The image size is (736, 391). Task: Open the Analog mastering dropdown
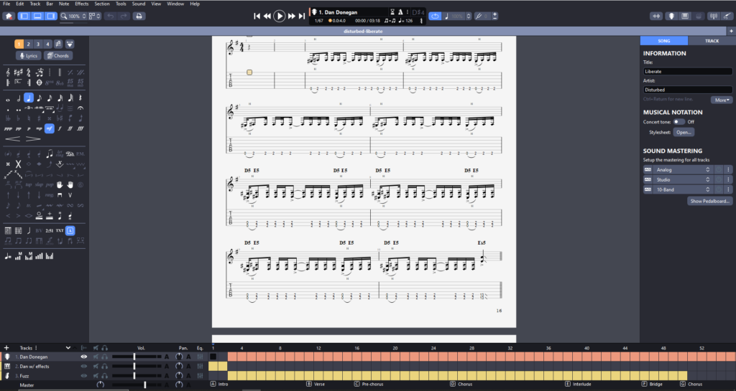pyautogui.click(x=684, y=169)
